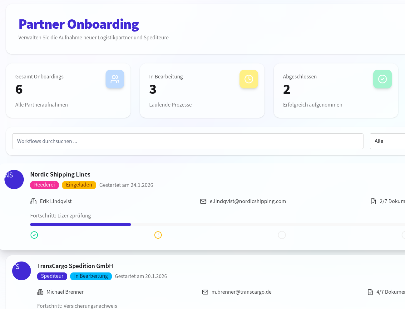Image resolution: width=405 pixels, height=309 pixels.
Task: Click the green completed step checkmark for Nordic Shipping
Action: point(34,235)
